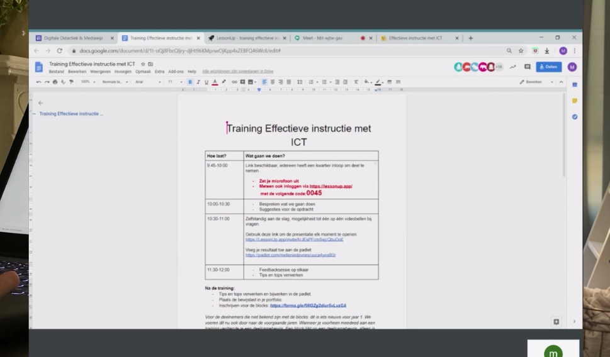The width and height of the screenshot is (610, 357).
Task: Center align text
Action: 273,82
